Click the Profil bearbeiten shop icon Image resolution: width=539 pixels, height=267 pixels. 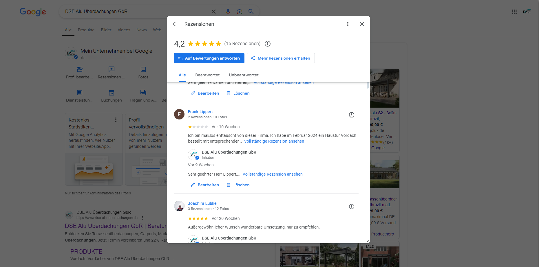(80, 69)
